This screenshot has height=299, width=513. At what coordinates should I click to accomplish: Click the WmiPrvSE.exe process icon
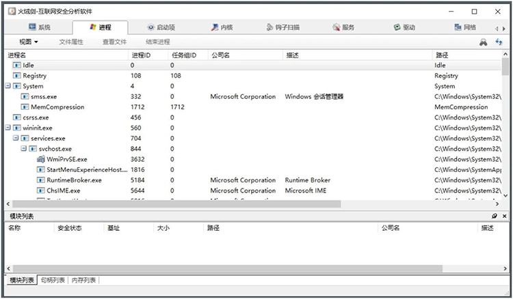[41, 159]
